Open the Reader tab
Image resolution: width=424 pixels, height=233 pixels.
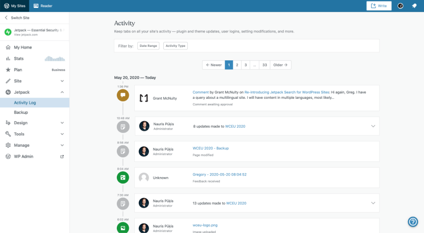tap(43, 6)
